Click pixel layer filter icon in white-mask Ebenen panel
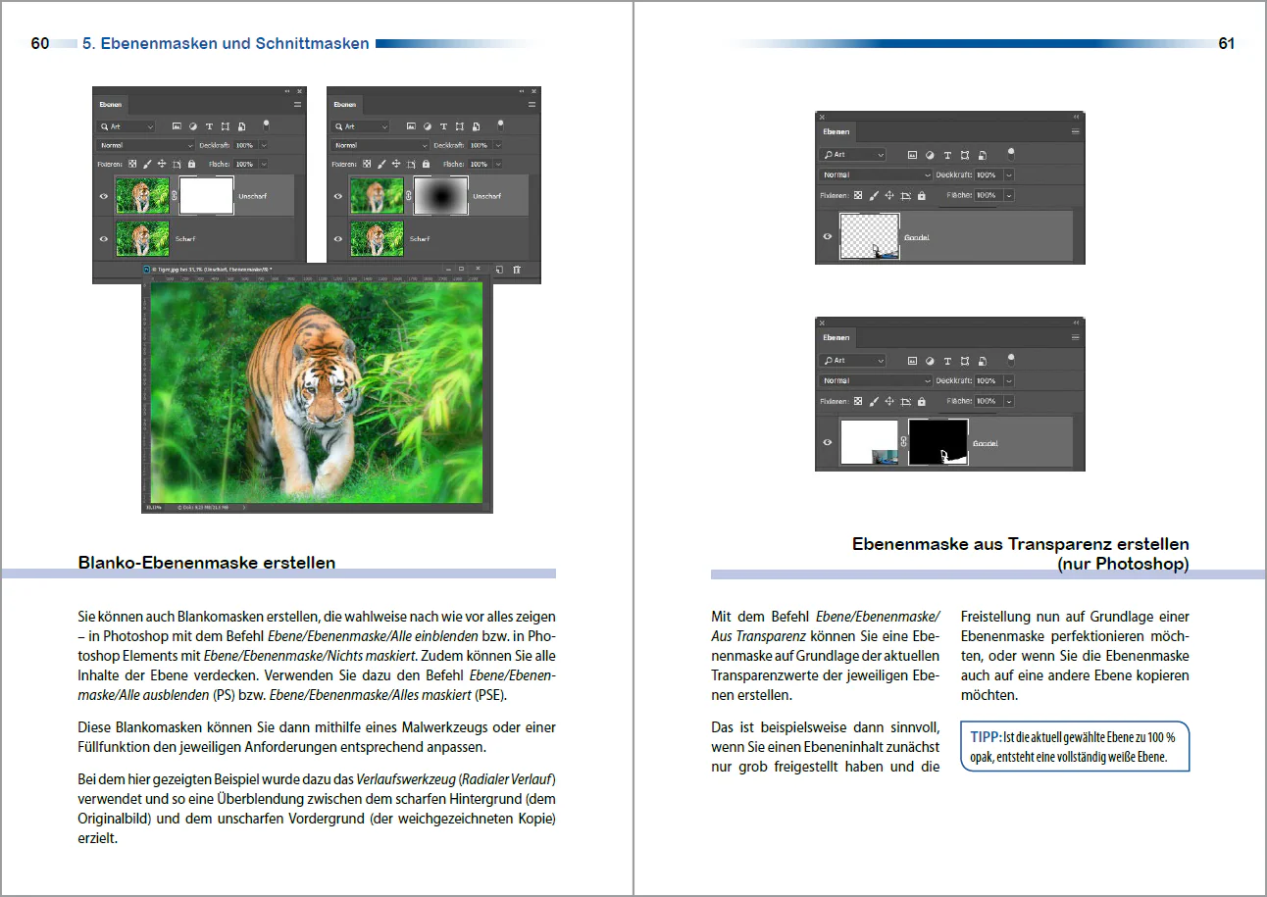This screenshot has width=1267, height=897. coord(177,126)
